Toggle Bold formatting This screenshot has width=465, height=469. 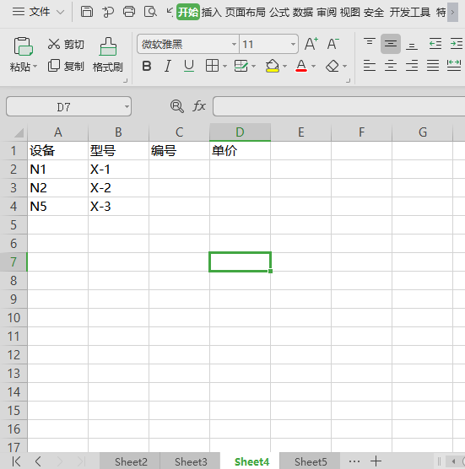coord(147,66)
